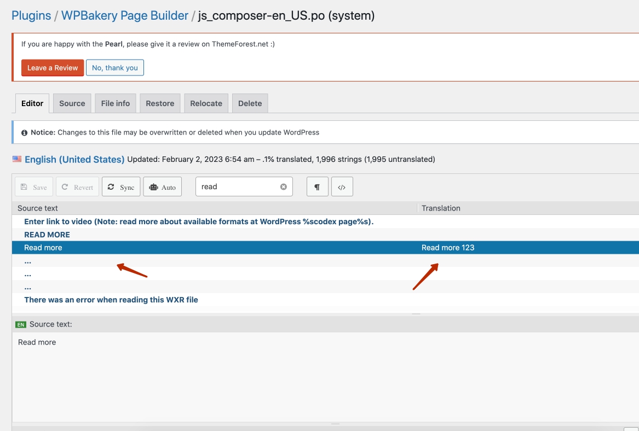Image resolution: width=639 pixels, height=431 pixels.
Task: Switch to the Source tab
Action: tap(72, 103)
